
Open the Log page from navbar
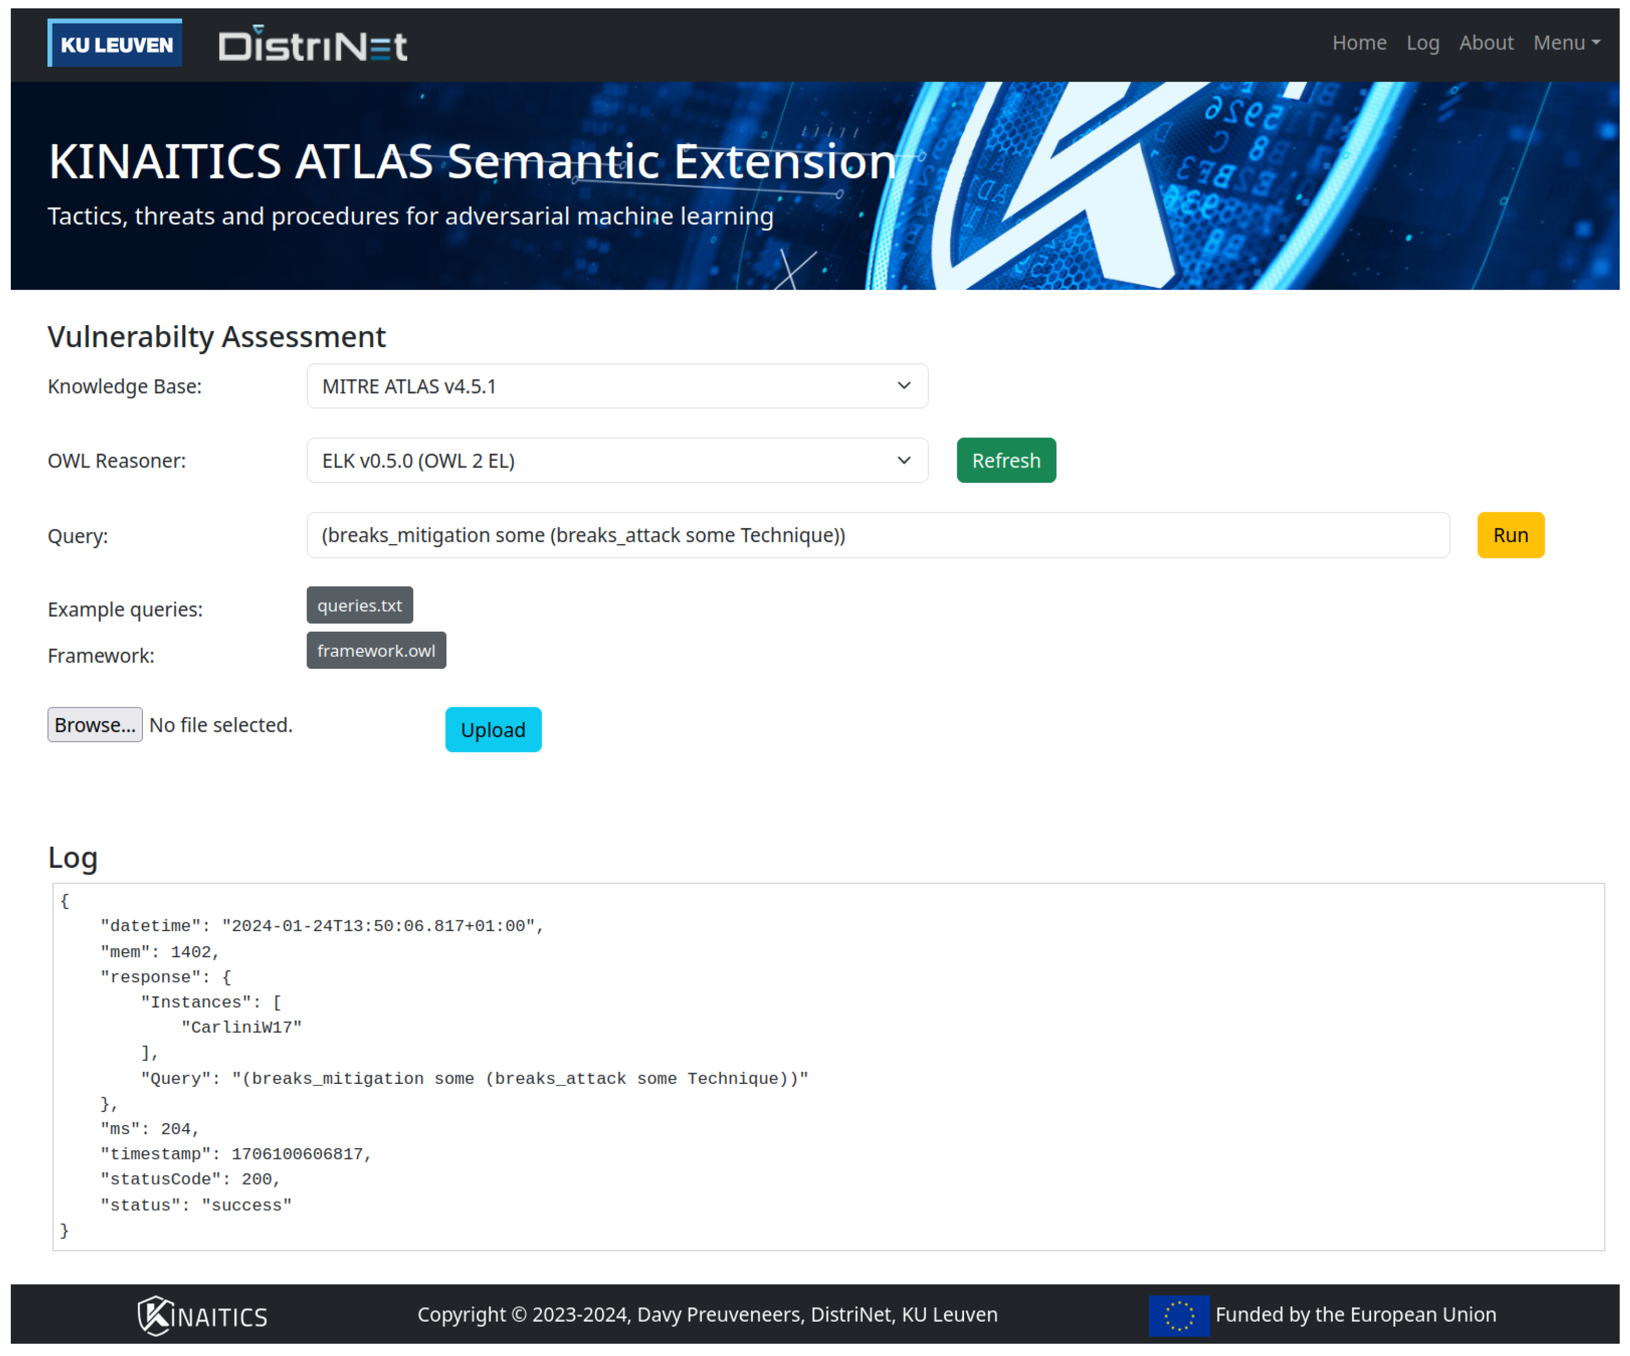[x=1423, y=43]
